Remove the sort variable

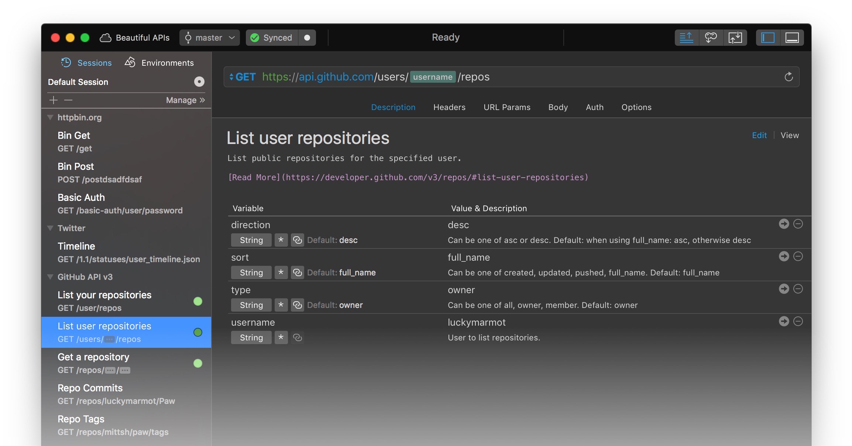pyautogui.click(x=798, y=256)
